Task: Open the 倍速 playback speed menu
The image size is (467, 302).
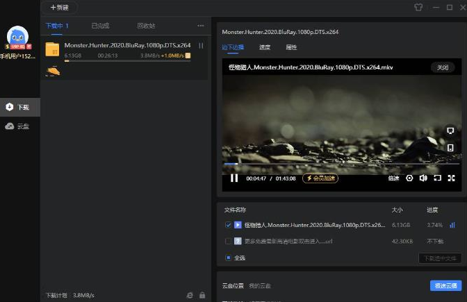Action: [x=393, y=178]
